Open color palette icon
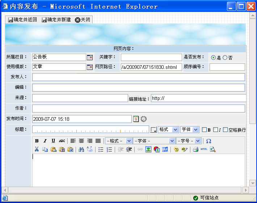The image size is (257, 203). 176,149
